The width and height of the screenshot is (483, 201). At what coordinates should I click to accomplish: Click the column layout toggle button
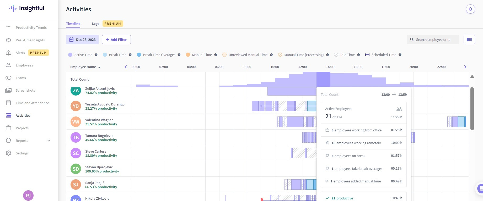tap(469, 40)
